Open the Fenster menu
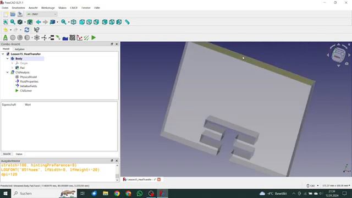The width and height of the screenshot is (352, 198). pos(86,8)
